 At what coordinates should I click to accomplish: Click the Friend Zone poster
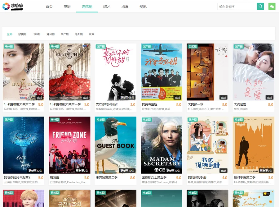coord(69,145)
